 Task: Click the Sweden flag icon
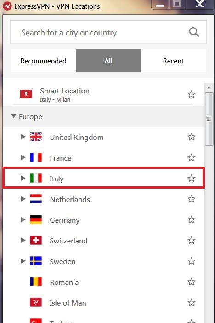(36, 261)
